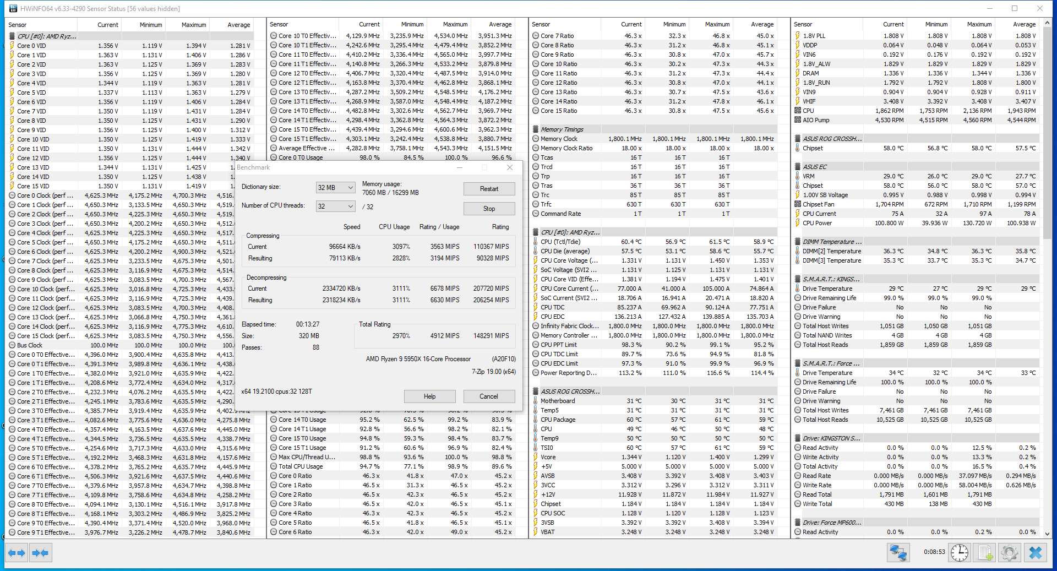Click the thermometer icon beside DIMM[2] Temperature
The image size is (1057, 571).
coord(797,251)
